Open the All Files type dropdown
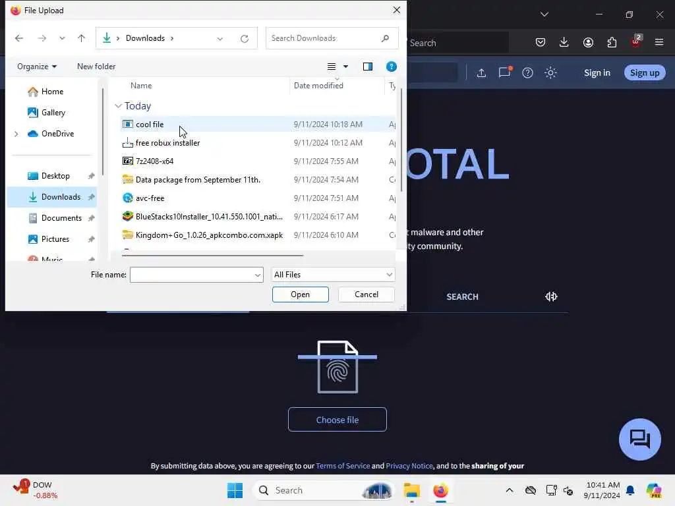 point(333,275)
